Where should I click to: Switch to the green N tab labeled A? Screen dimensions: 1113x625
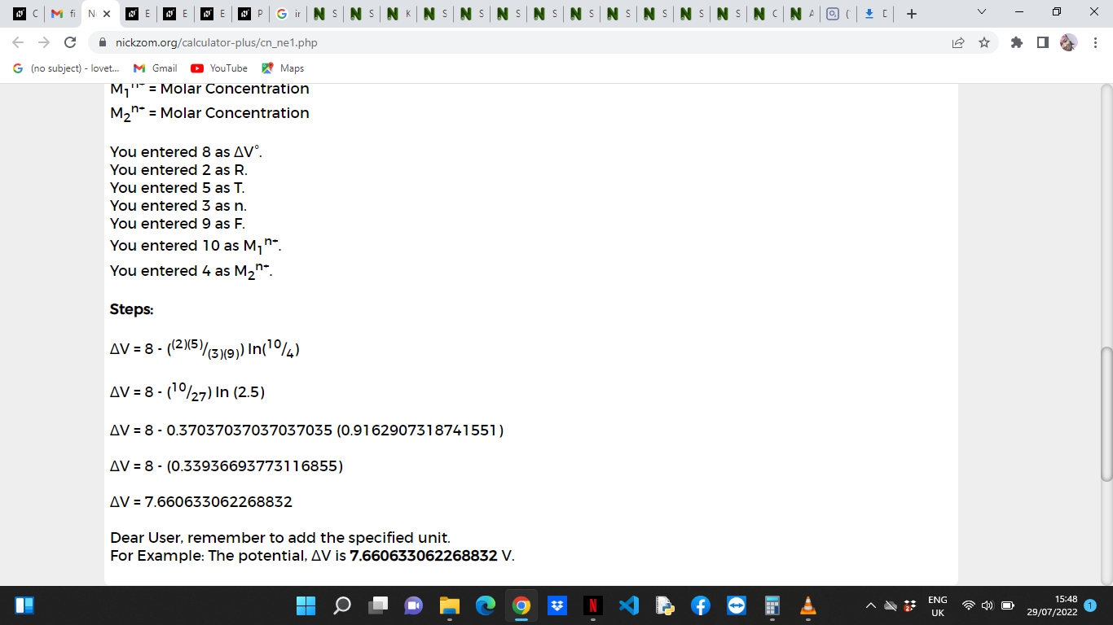[802, 14]
